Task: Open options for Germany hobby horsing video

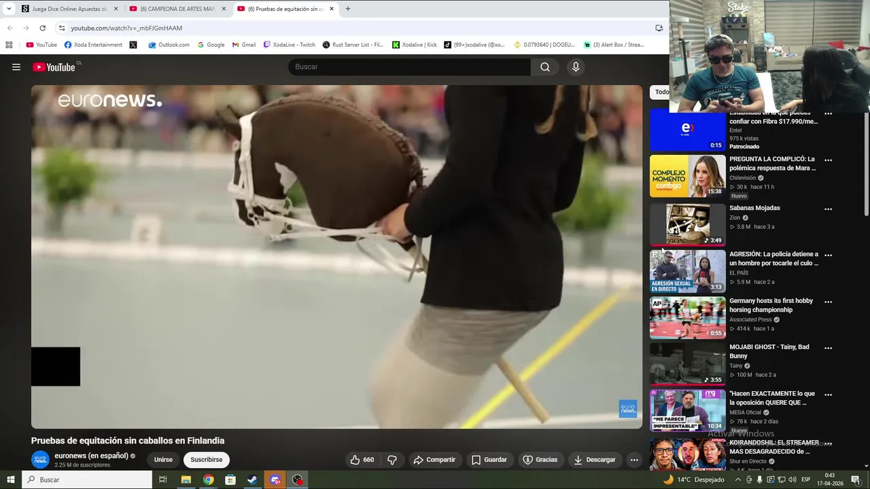Action: (x=828, y=302)
